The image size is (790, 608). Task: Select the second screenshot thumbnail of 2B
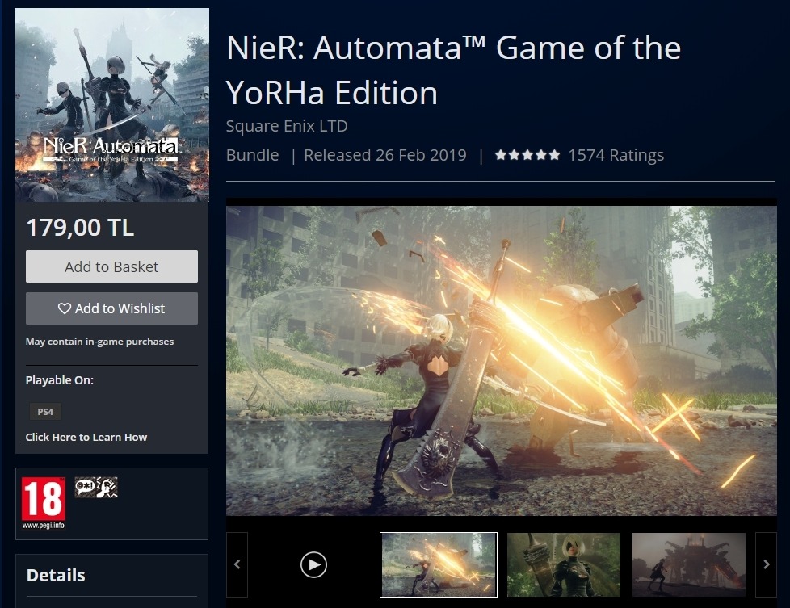[x=563, y=564]
